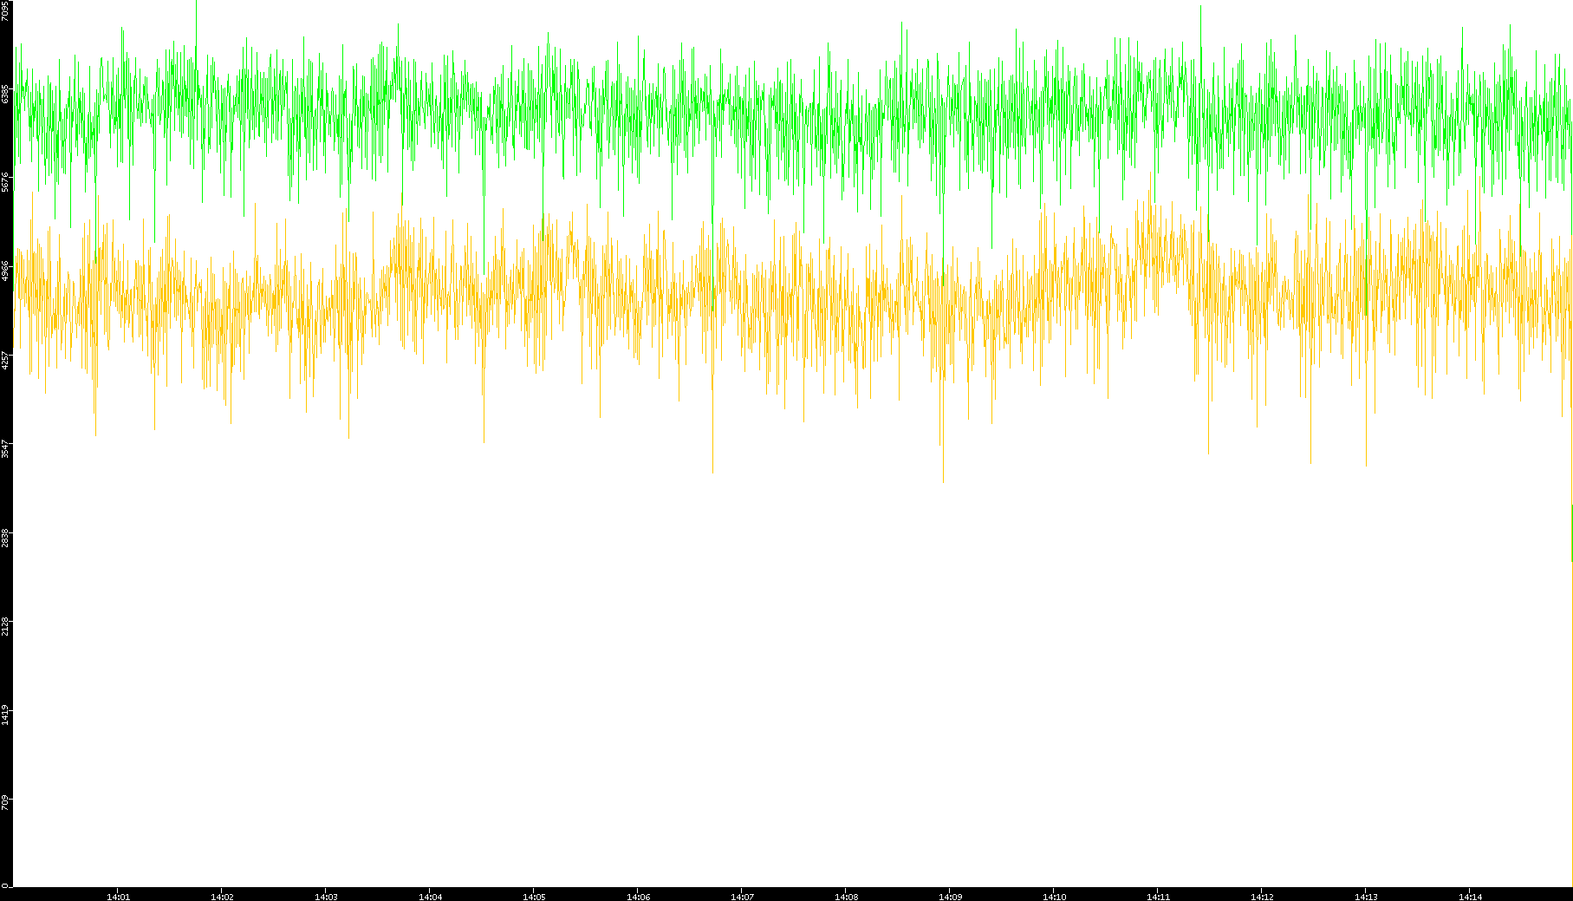
Task: Click the 2128 y-axis label
Action: click(6, 626)
